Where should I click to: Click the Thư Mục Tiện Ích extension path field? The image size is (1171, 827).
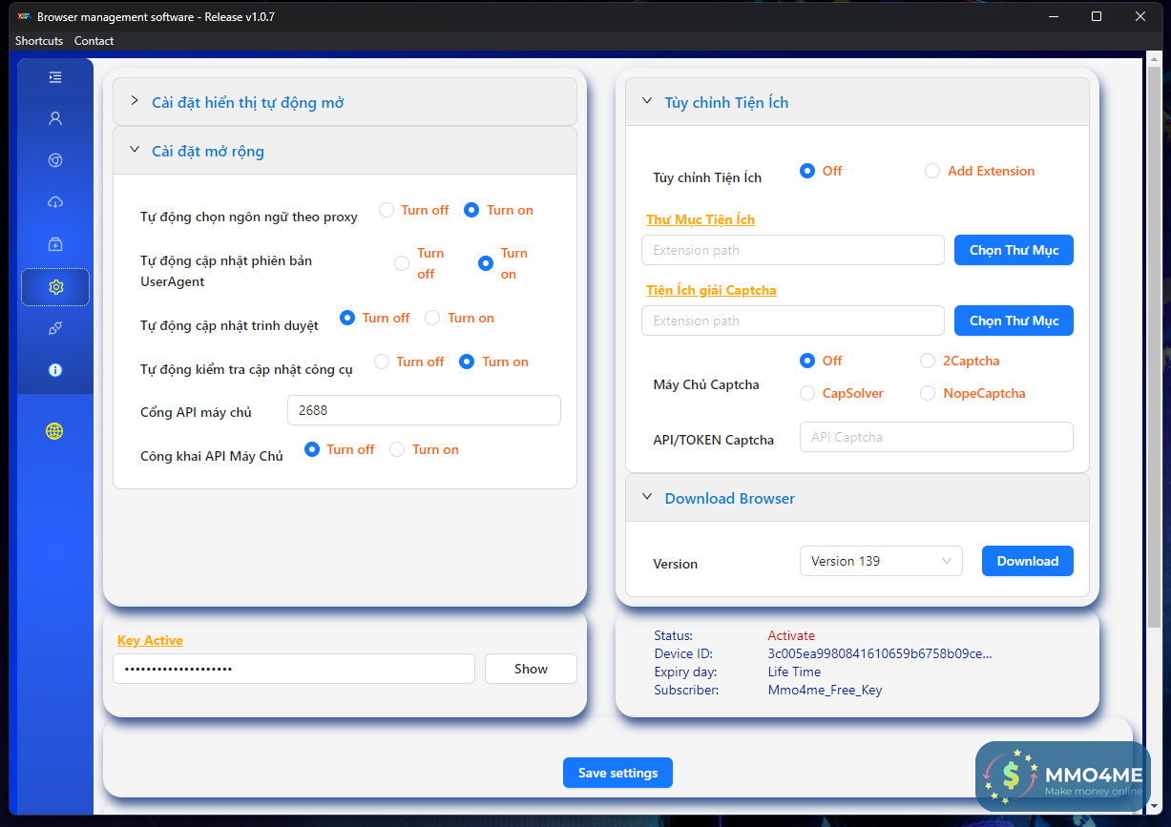tap(793, 250)
